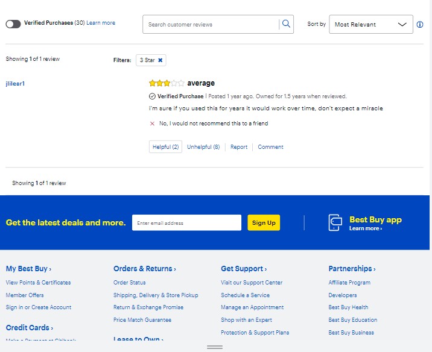Open Shop with an Expert
Viewport: 432px width, 352px height.
coord(246,320)
